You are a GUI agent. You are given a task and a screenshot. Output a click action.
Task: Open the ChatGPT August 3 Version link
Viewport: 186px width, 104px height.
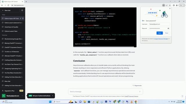coord(131,96)
